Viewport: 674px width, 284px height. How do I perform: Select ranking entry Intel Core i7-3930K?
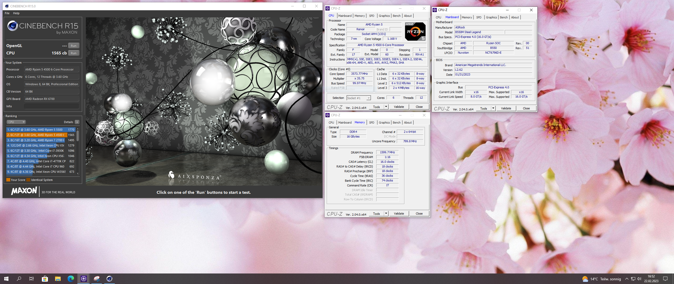pos(41,151)
